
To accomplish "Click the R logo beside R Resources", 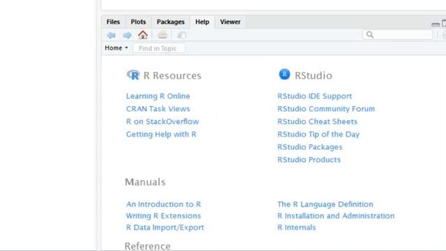I will (x=133, y=75).
